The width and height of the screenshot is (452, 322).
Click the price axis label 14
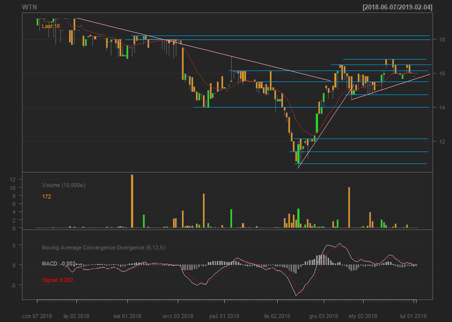point(442,107)
